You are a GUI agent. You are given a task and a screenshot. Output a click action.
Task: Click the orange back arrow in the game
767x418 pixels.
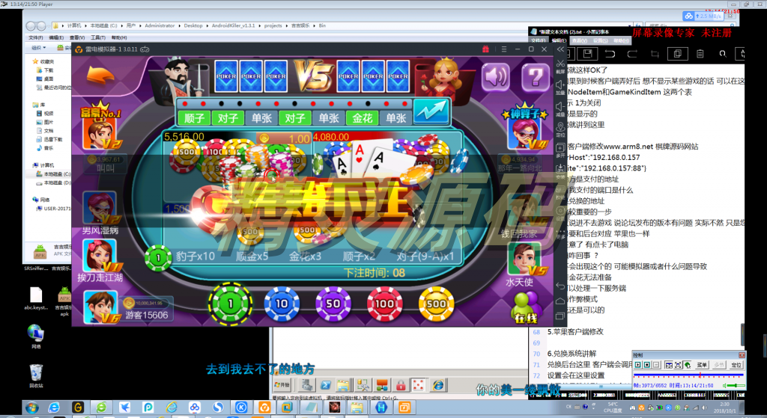point(100,76)
